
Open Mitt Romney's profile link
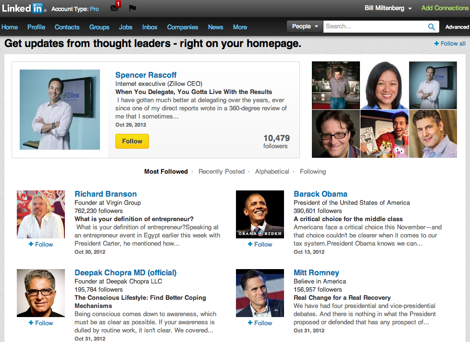click(316, 272)
